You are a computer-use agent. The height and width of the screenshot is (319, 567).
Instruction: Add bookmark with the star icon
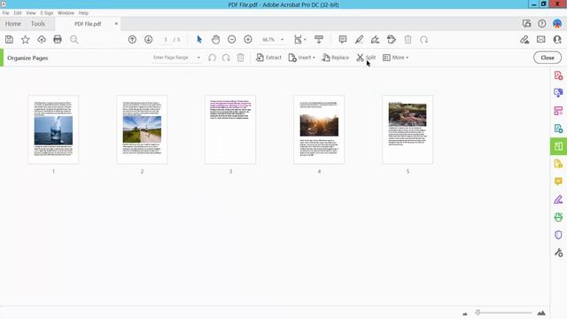26,39
